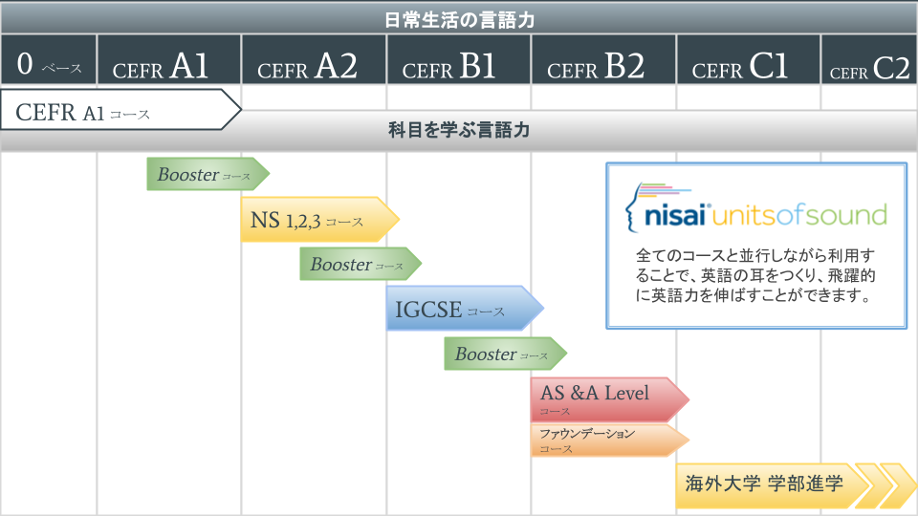Click the red AS & A Level arrow
Screen dimensions: 918x516
[606, 398]
